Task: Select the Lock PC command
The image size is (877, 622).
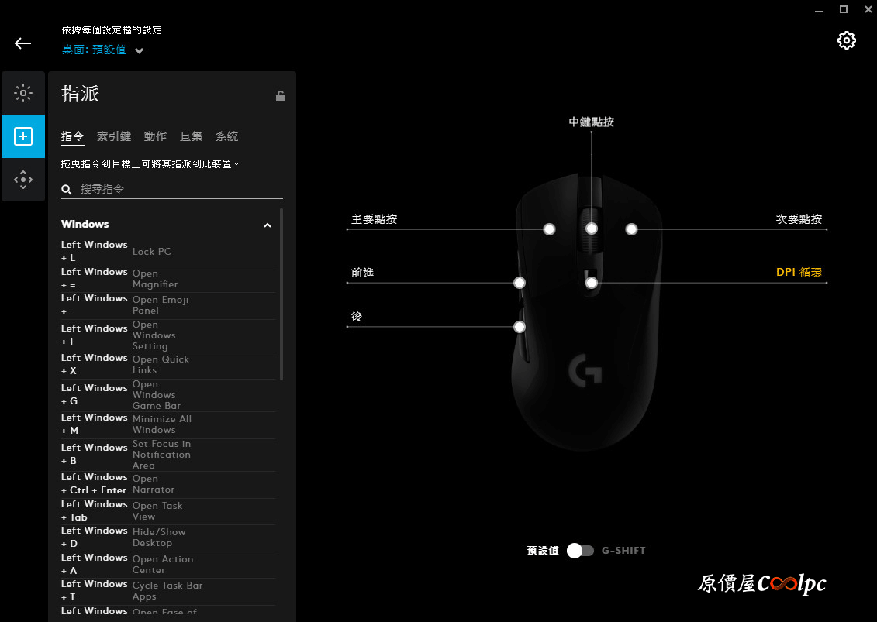Action: tap(168, 252)
